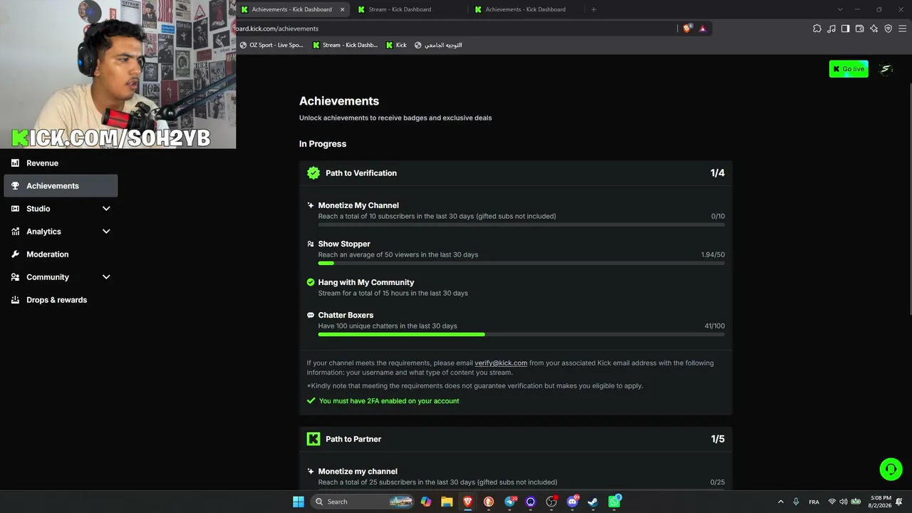The image size is (912, 513).
Task: Click the taskbar Search box
Action: pos(363,502)
